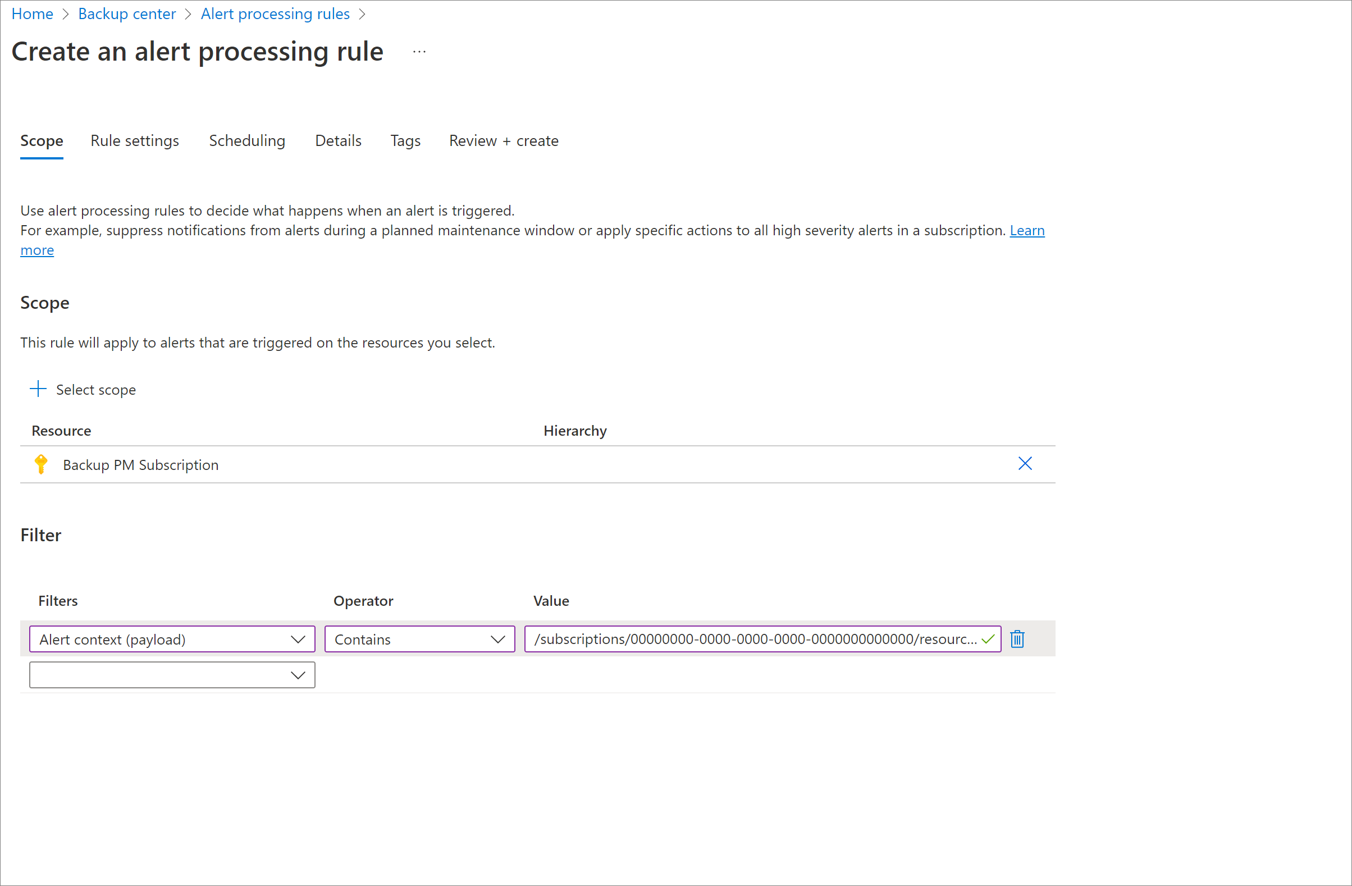
Task: Click the ellipsis menu next to rule title
Action: pos(419,51)
